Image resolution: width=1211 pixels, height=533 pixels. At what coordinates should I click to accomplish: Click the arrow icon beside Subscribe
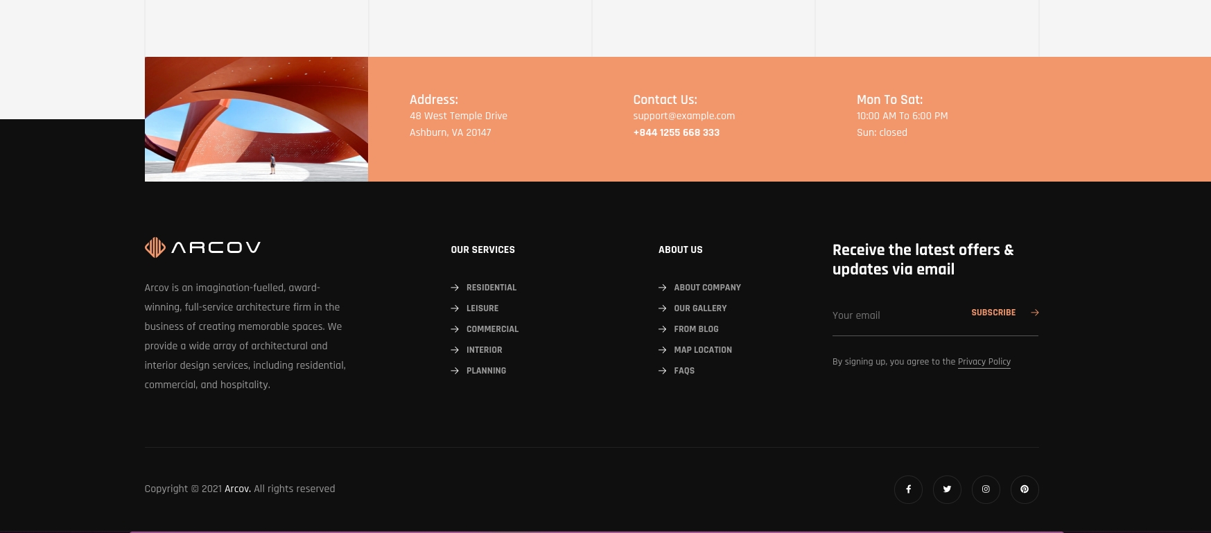[1034, 313]
